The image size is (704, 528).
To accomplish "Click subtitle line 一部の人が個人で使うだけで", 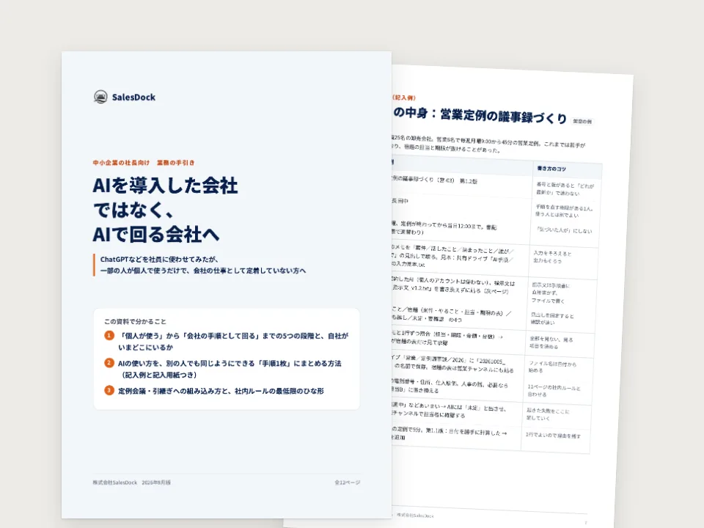I will (x=203, y=271).
